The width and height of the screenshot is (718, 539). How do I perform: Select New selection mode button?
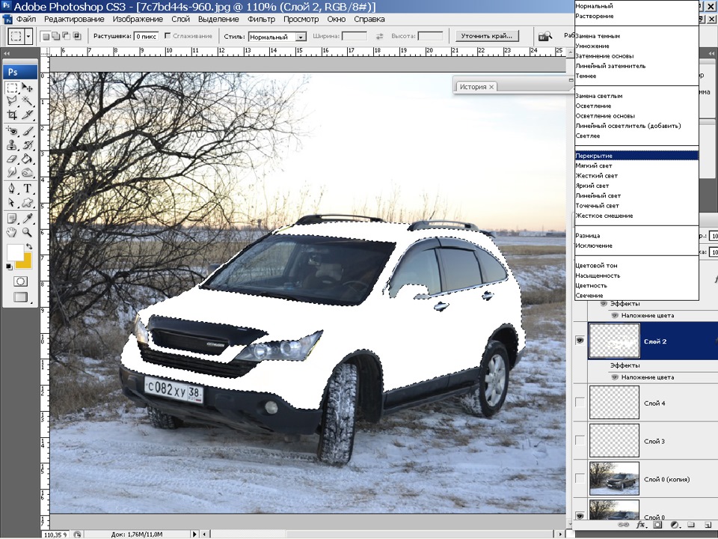tap(46, 36)
